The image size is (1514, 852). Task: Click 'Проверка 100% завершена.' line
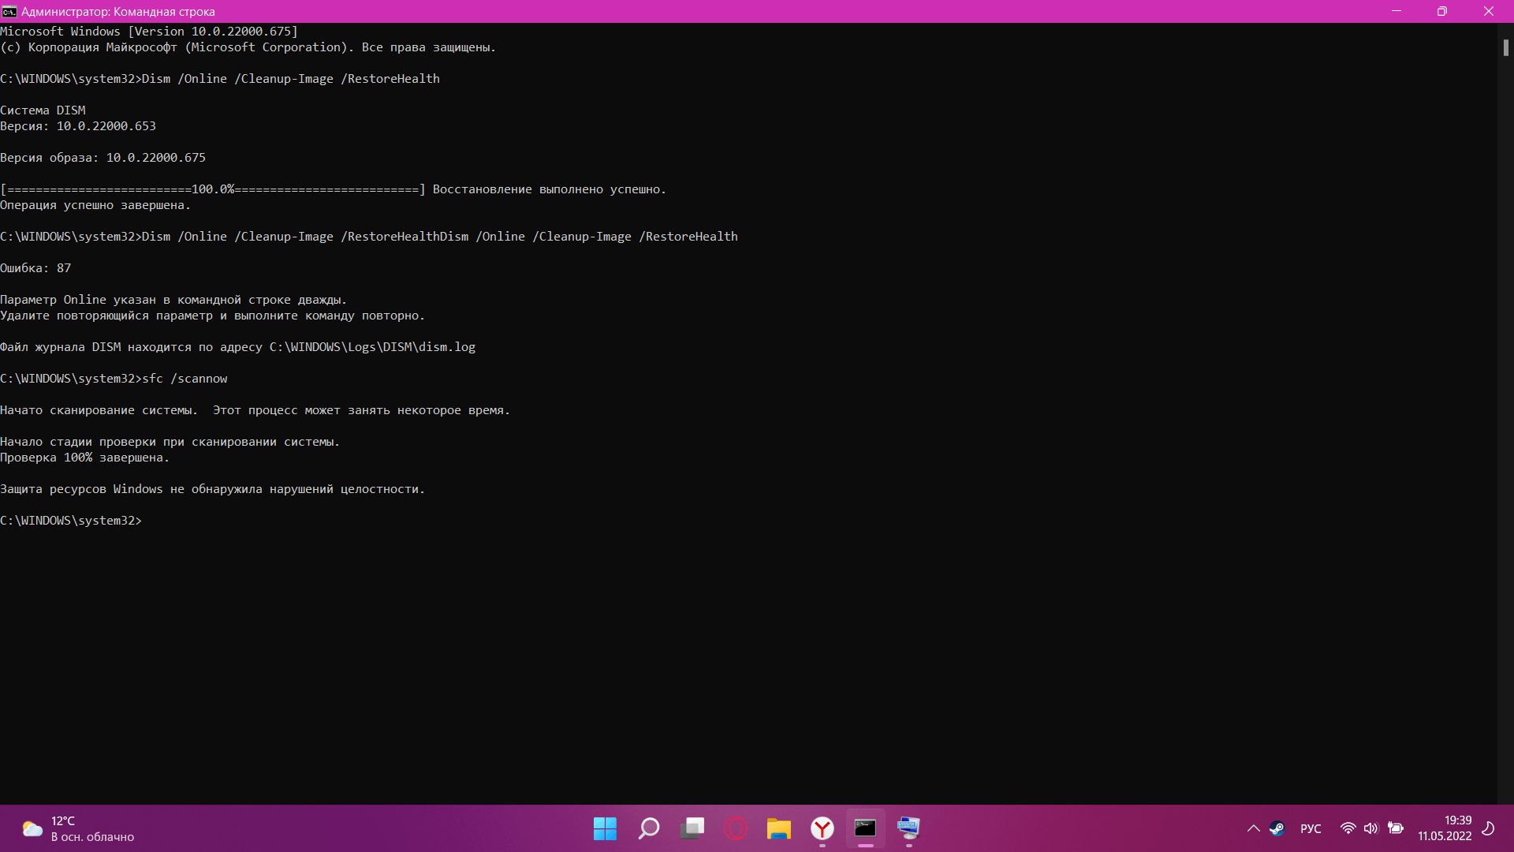tap(84, 458)
